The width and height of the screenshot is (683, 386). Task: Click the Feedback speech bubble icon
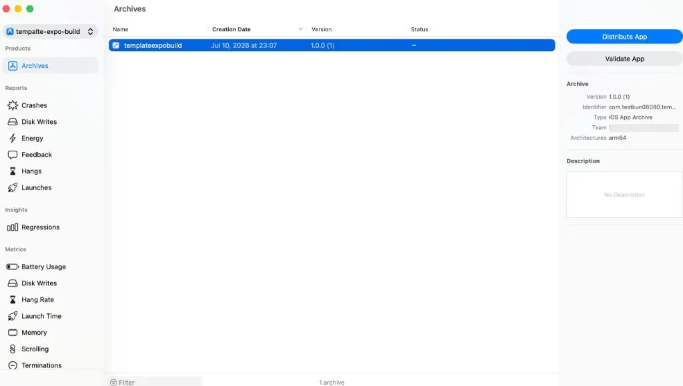[13, 155]
